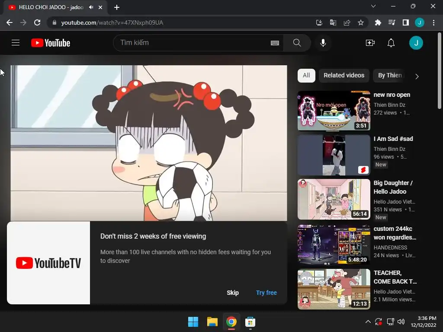Skip the YouTube TV promotion
The image size is (443, 332).
click(232, 293)
